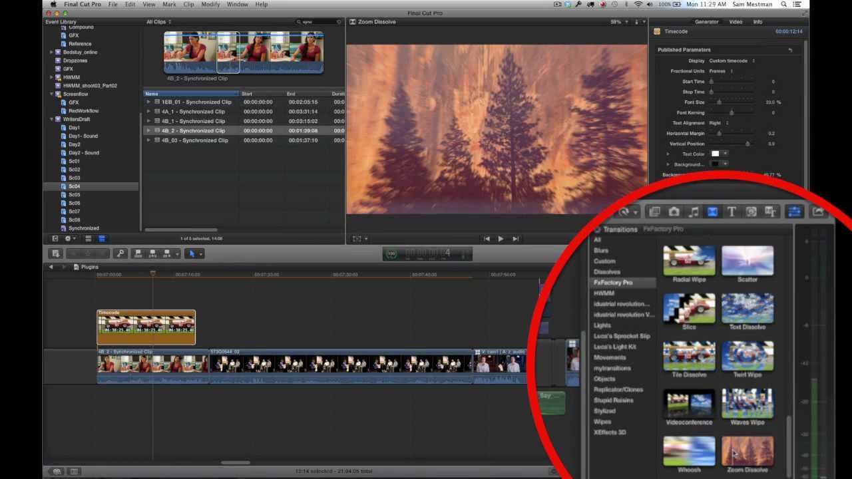The image size is (852, 479).
Task: Open the Fractional Units Frames dropdown
Action: tap(722, 71)
